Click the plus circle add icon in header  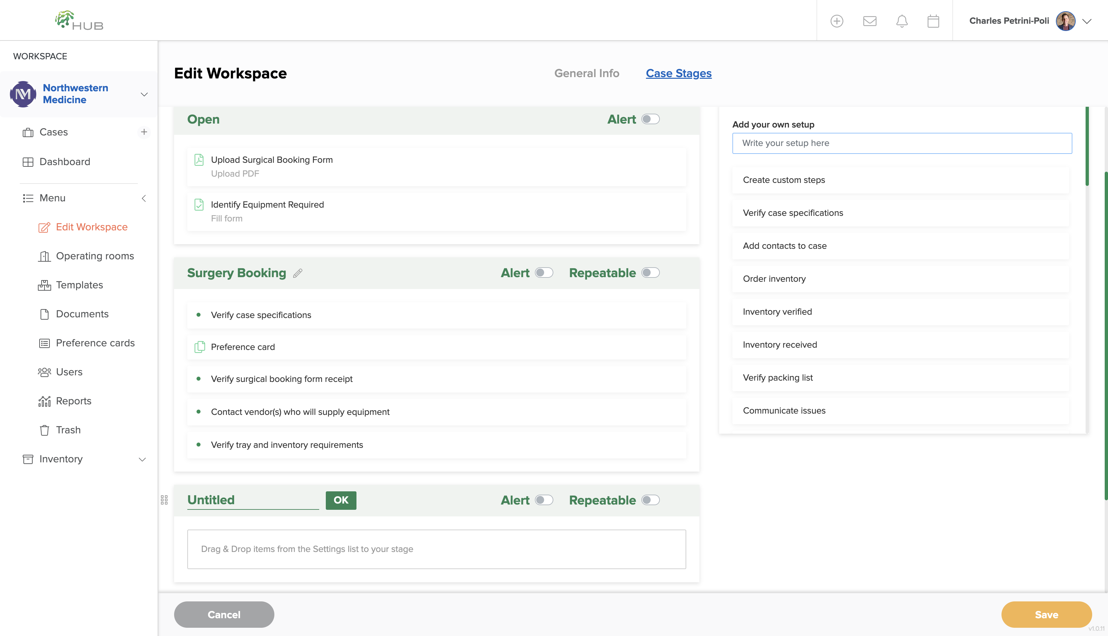837,21
